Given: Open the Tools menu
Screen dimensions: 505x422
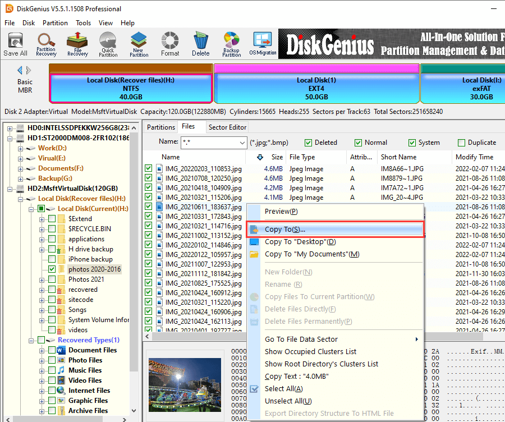Looking at the screenshot, I should [x=84, y=23].
